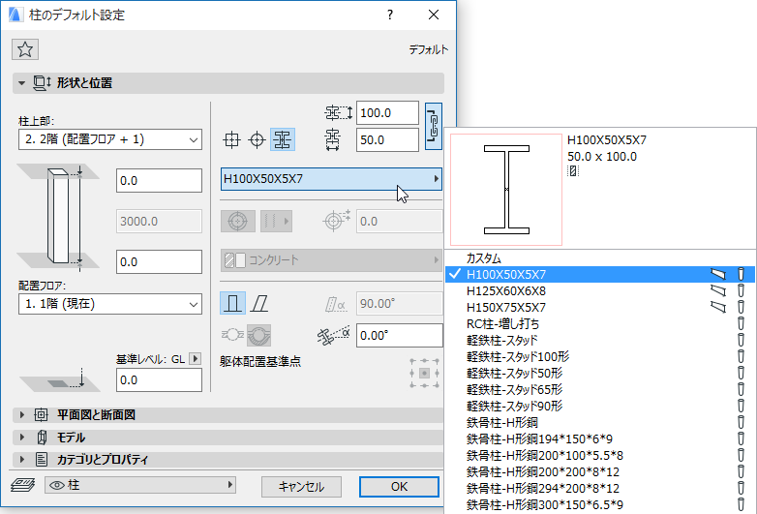Click the column icon in the 軽鉄柱-スタッド row
The width and height of the screenshot is (757, 514).
tap(742, 340)
